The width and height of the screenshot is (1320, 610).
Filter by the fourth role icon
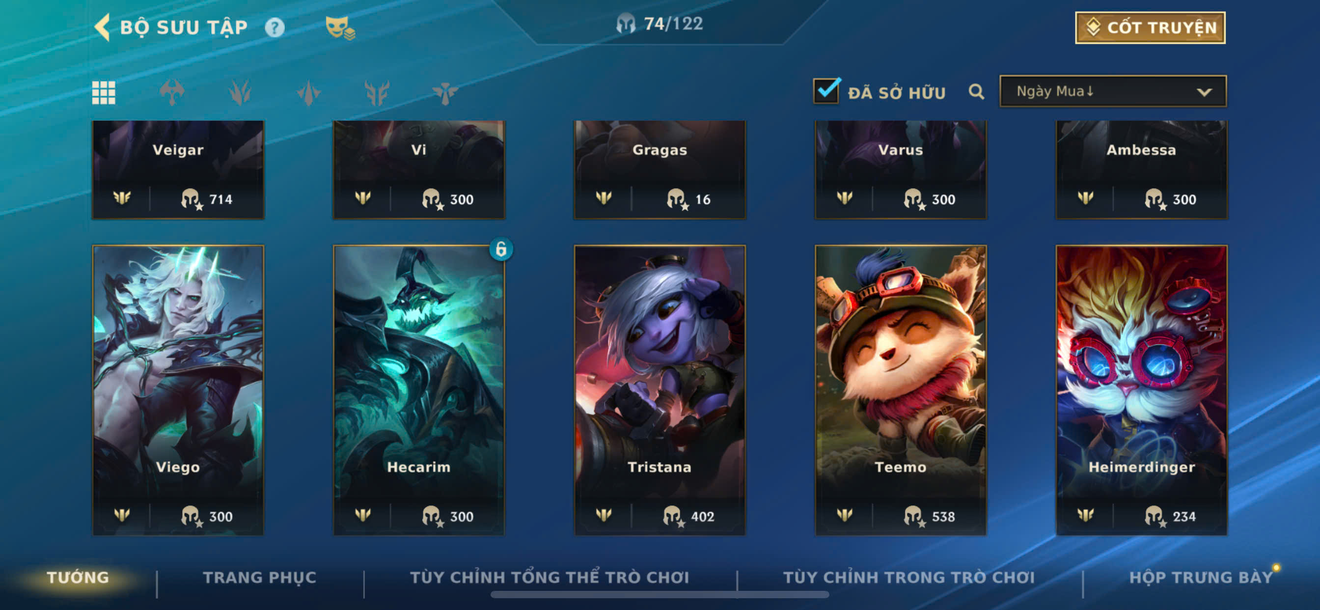coord(377,93)
